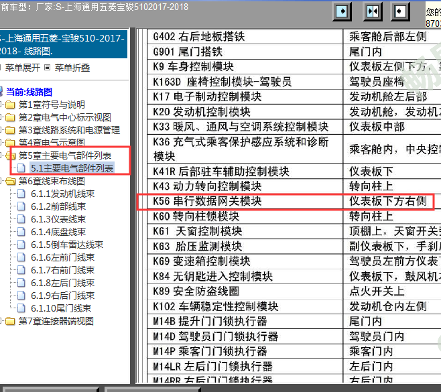Click table cell K84 无钥匙进入控制模块

click(245, 277)
